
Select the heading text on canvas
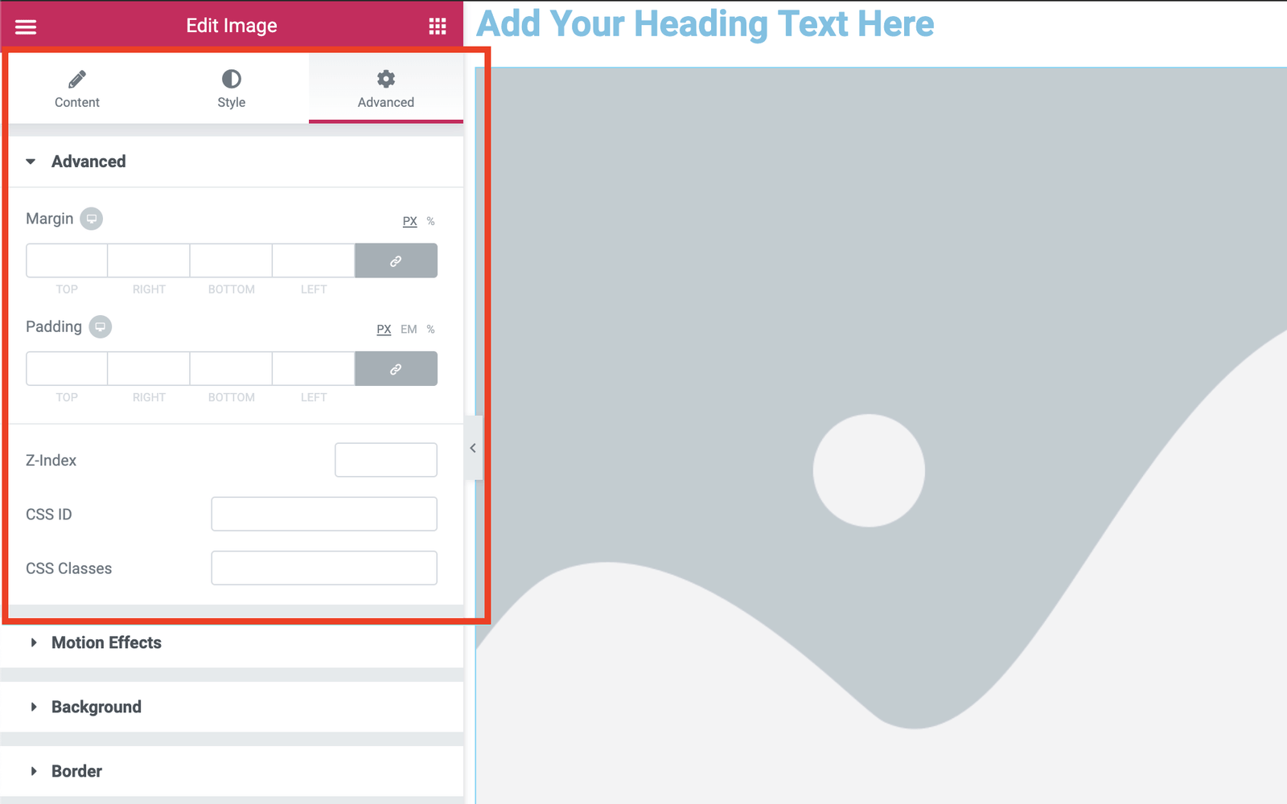click(x=705, y=24)
